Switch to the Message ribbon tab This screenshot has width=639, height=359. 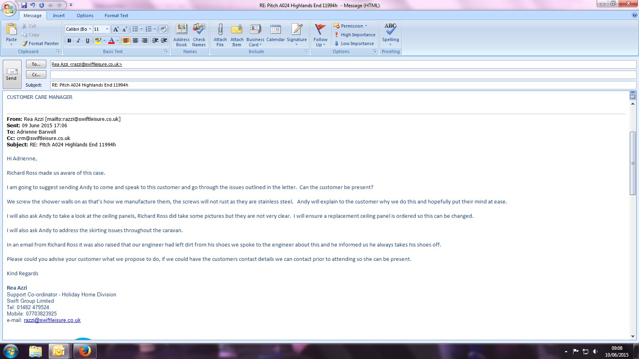32,16
